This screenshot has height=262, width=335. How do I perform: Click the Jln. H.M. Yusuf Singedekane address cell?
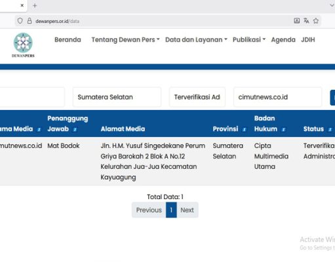[x=153, y=161]
